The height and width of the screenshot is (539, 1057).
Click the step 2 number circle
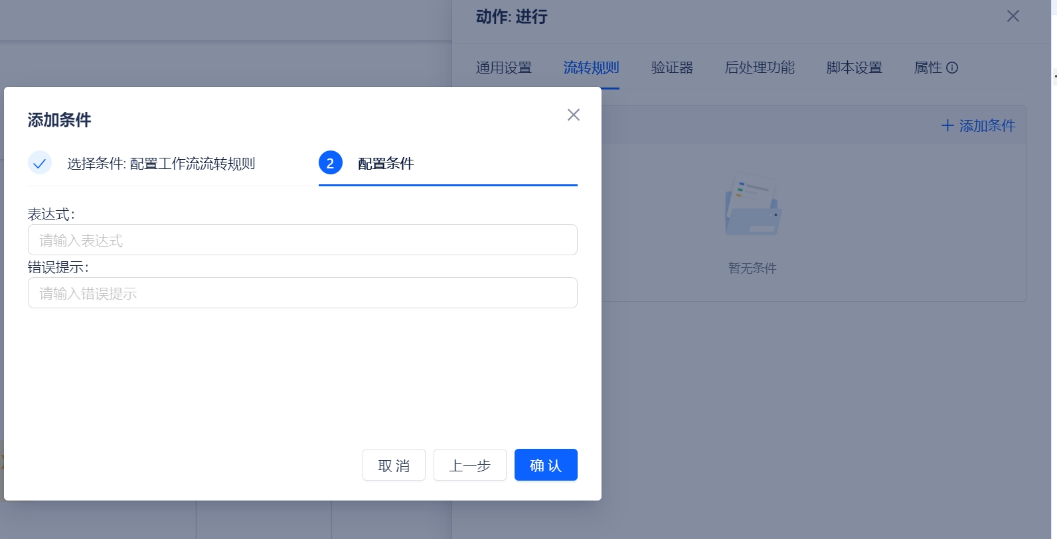click(x=331, y=162)
